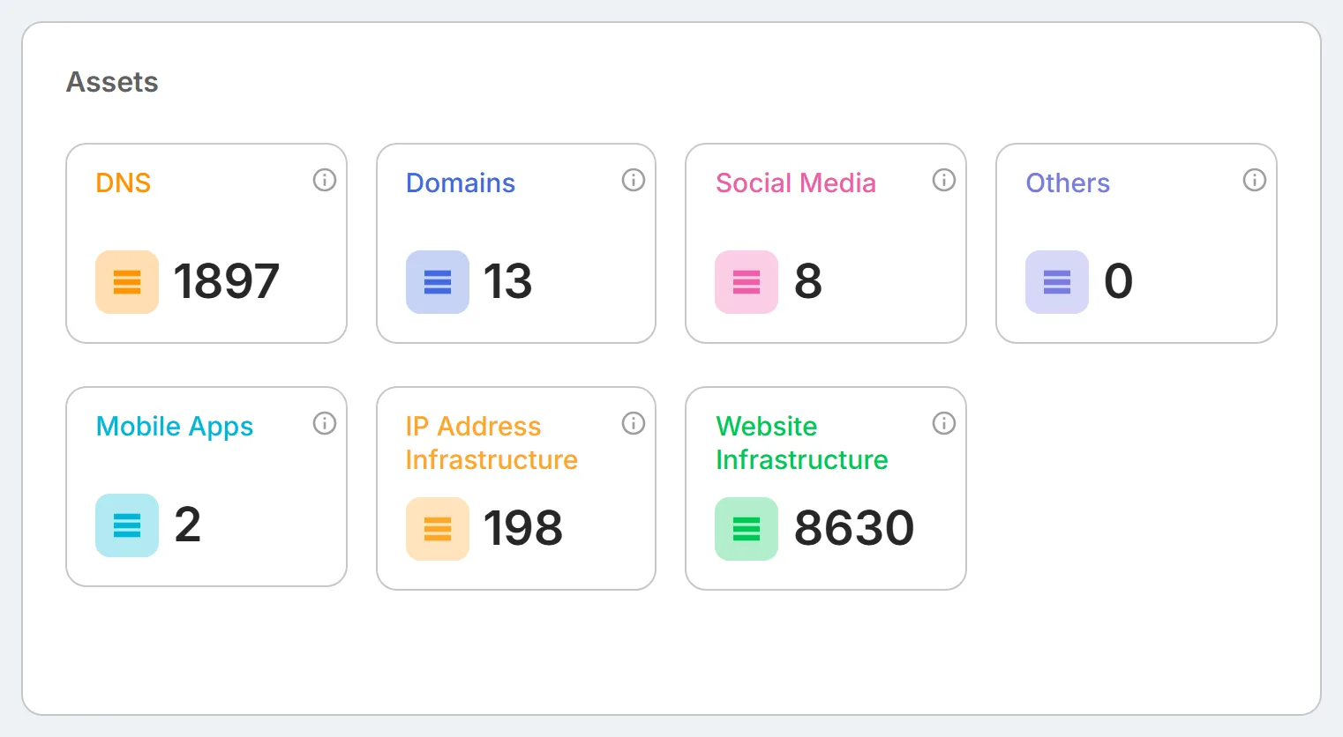Click the DNS count 1897
The height and width of the screenshot is (737, 1343).
[x=227, y=282]
